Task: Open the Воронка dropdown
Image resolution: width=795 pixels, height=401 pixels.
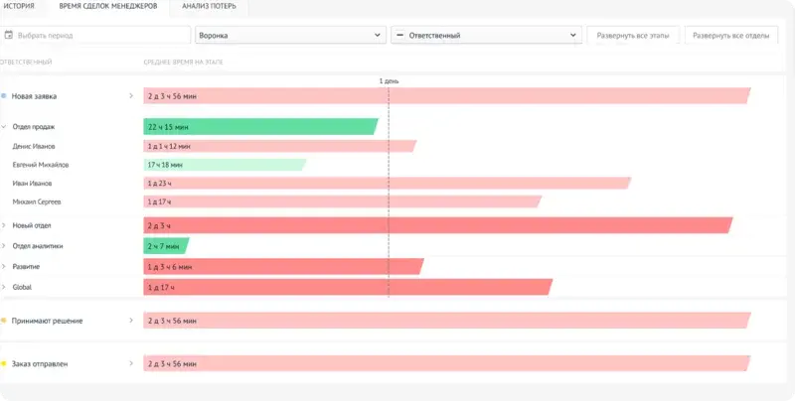Action: [290, 36]
